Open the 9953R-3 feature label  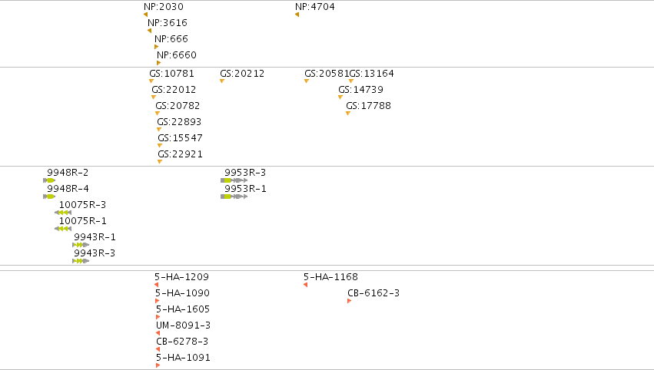(245, 173)
